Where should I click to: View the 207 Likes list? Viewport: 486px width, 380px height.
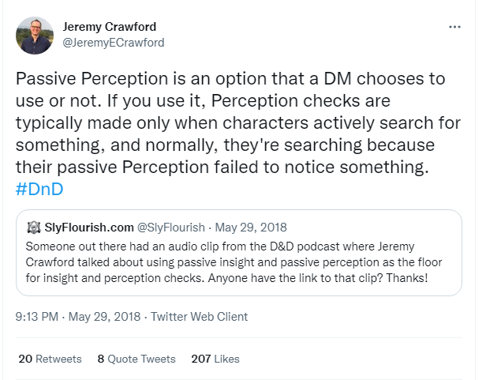pos(215,359)
